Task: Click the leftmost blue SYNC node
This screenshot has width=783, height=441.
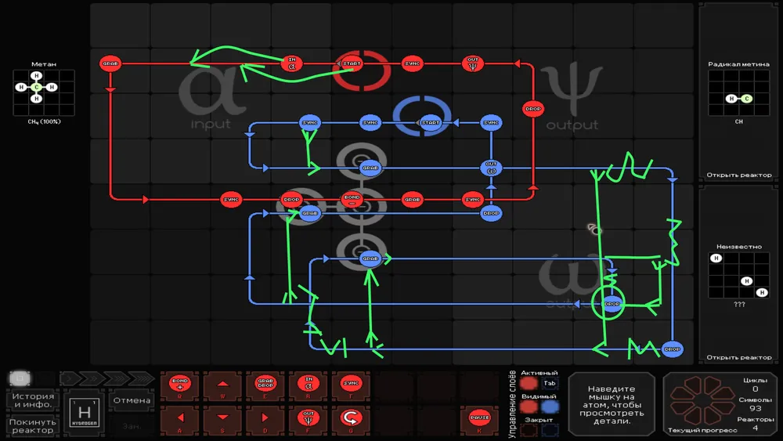Action: [309, 122]
